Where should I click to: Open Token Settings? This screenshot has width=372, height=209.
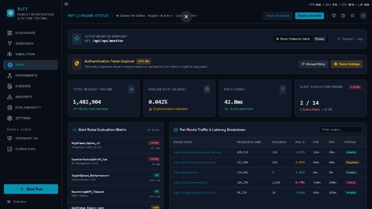(x=347, y=64)
